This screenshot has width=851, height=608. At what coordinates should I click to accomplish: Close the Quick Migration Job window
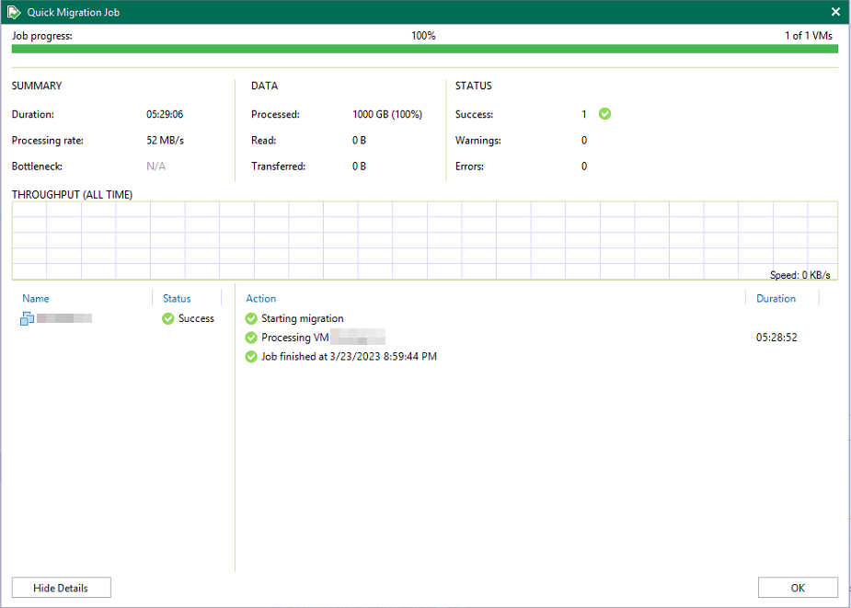(x=835, y=12)
